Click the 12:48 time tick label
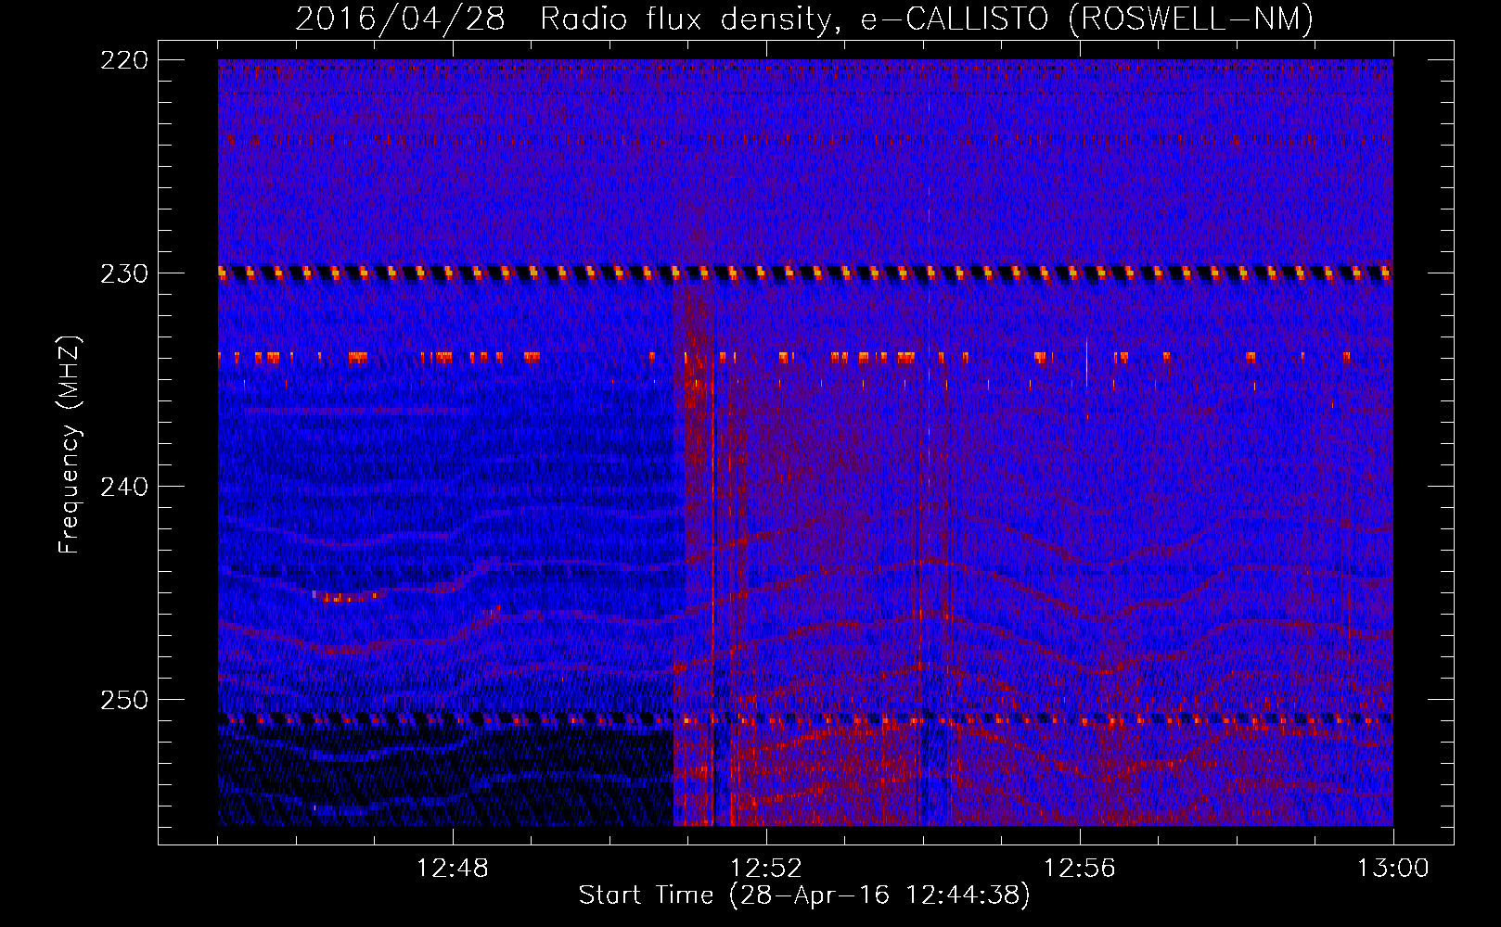Image resolution: width=1501 pixels, height=927 pixels. [453, 869]
